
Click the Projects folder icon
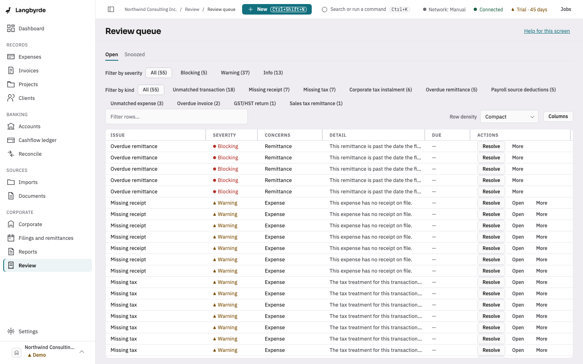click(x=11, y=84)
